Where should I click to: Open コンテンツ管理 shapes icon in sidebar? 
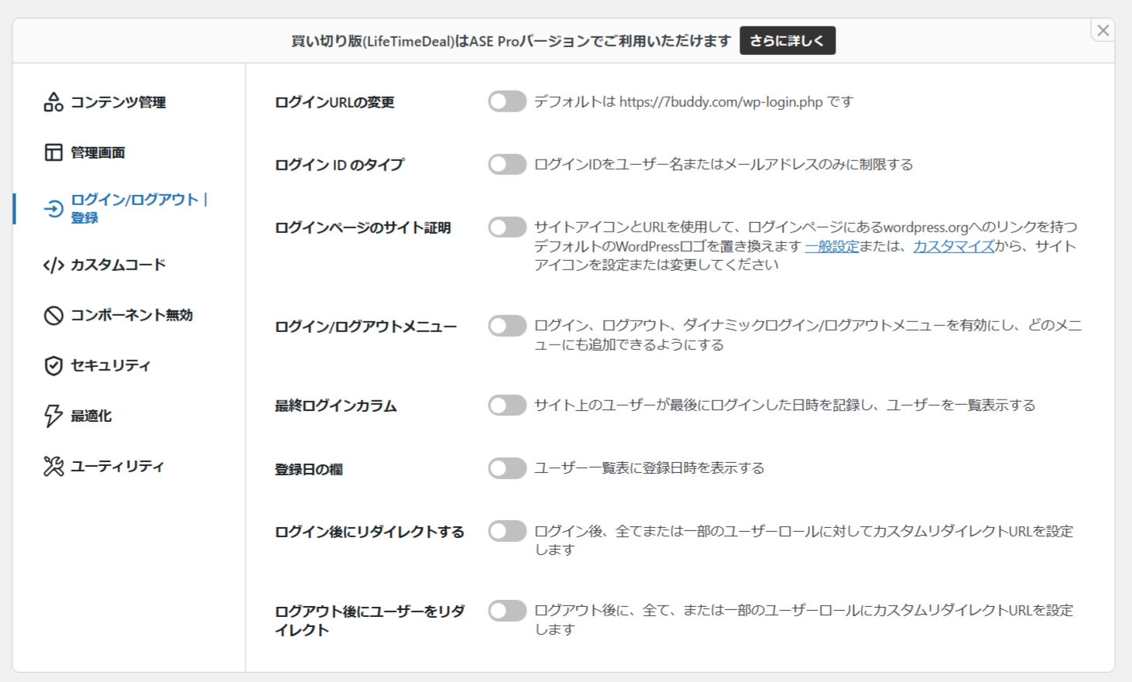[53, 102]
